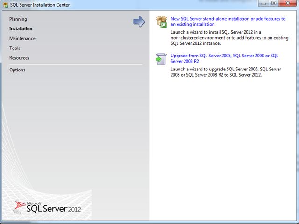Launch New SQL Server stand-alone installation link
Image resolution: width=299 pixels, height=224 pixels.
228,21
